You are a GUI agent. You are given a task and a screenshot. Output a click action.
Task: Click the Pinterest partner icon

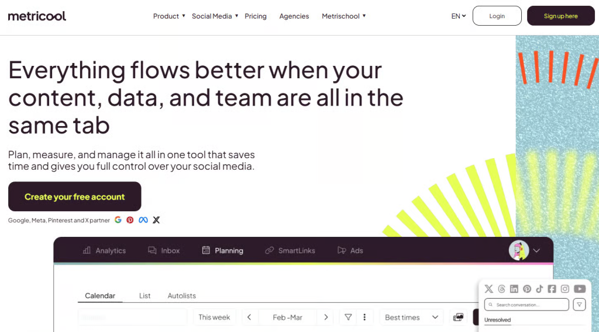(x=130, y=220)
